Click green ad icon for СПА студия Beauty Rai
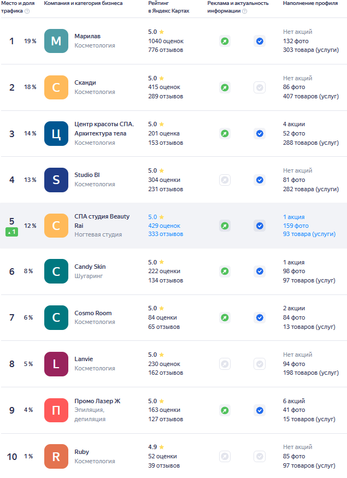This screenshot has width=347, height=478. tap(225, 226)
